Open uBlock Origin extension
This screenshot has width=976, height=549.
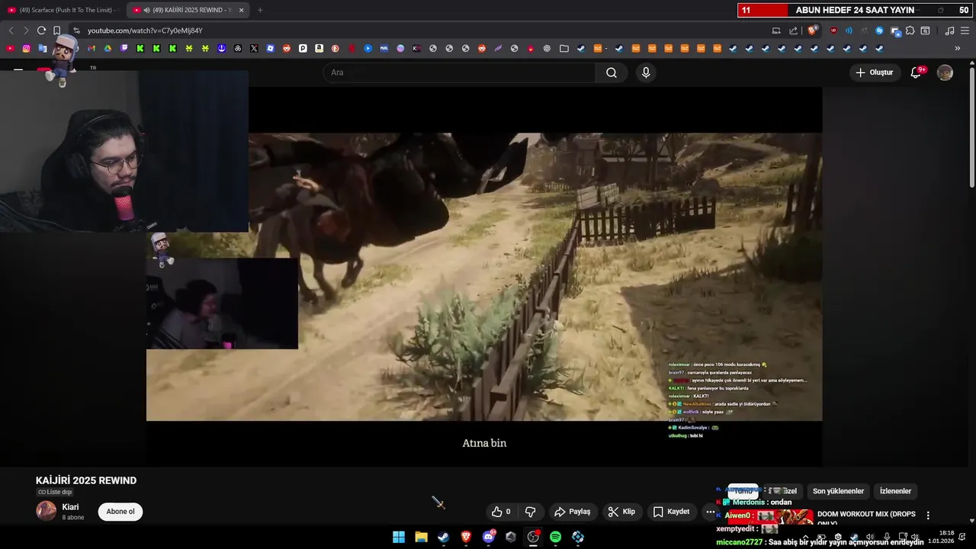click(833, 30)
